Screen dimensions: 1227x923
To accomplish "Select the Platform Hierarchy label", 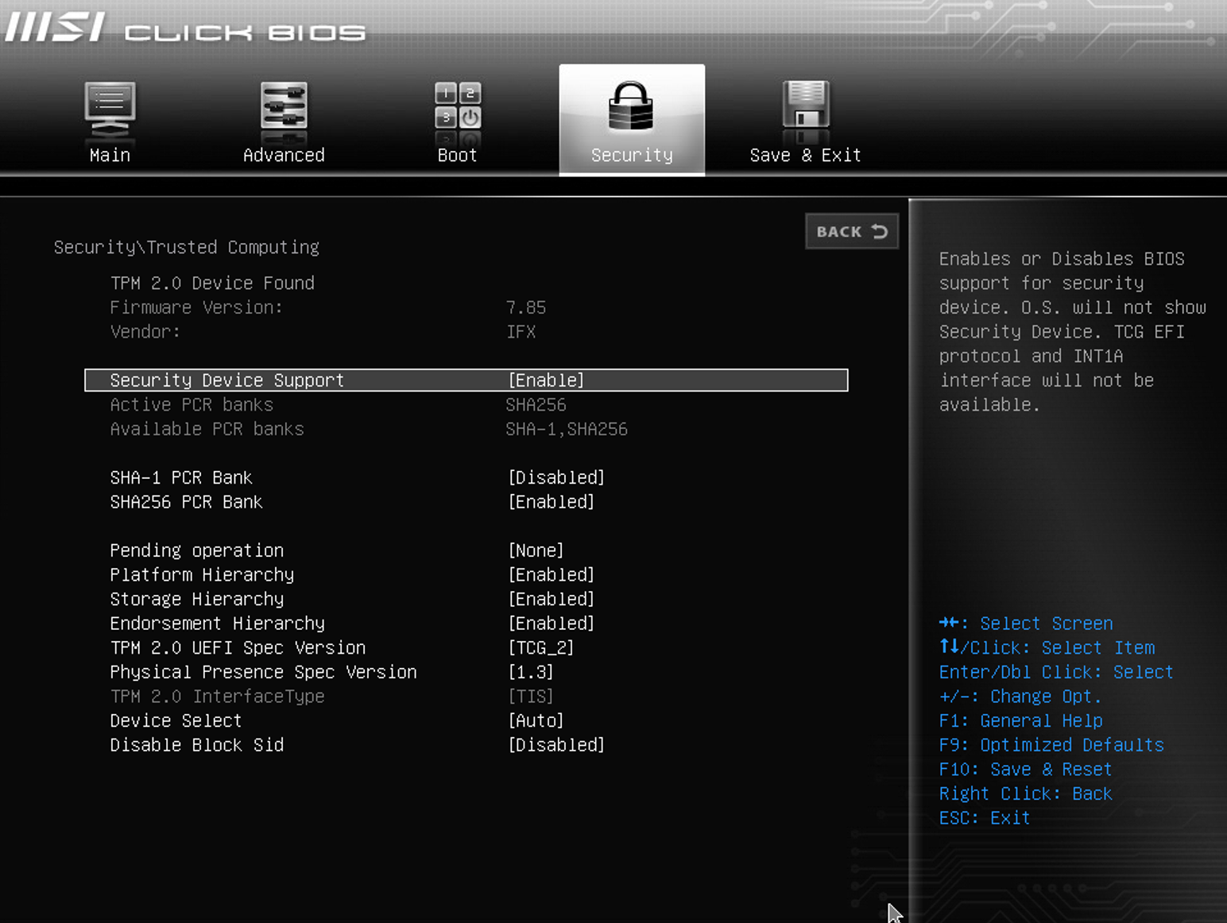I will coord(202,575).
